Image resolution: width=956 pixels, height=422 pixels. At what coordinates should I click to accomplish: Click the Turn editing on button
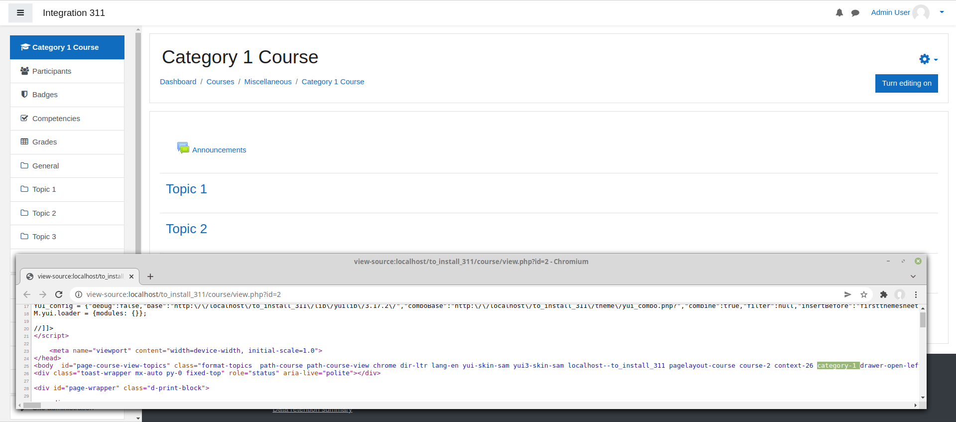pos(907,83)
